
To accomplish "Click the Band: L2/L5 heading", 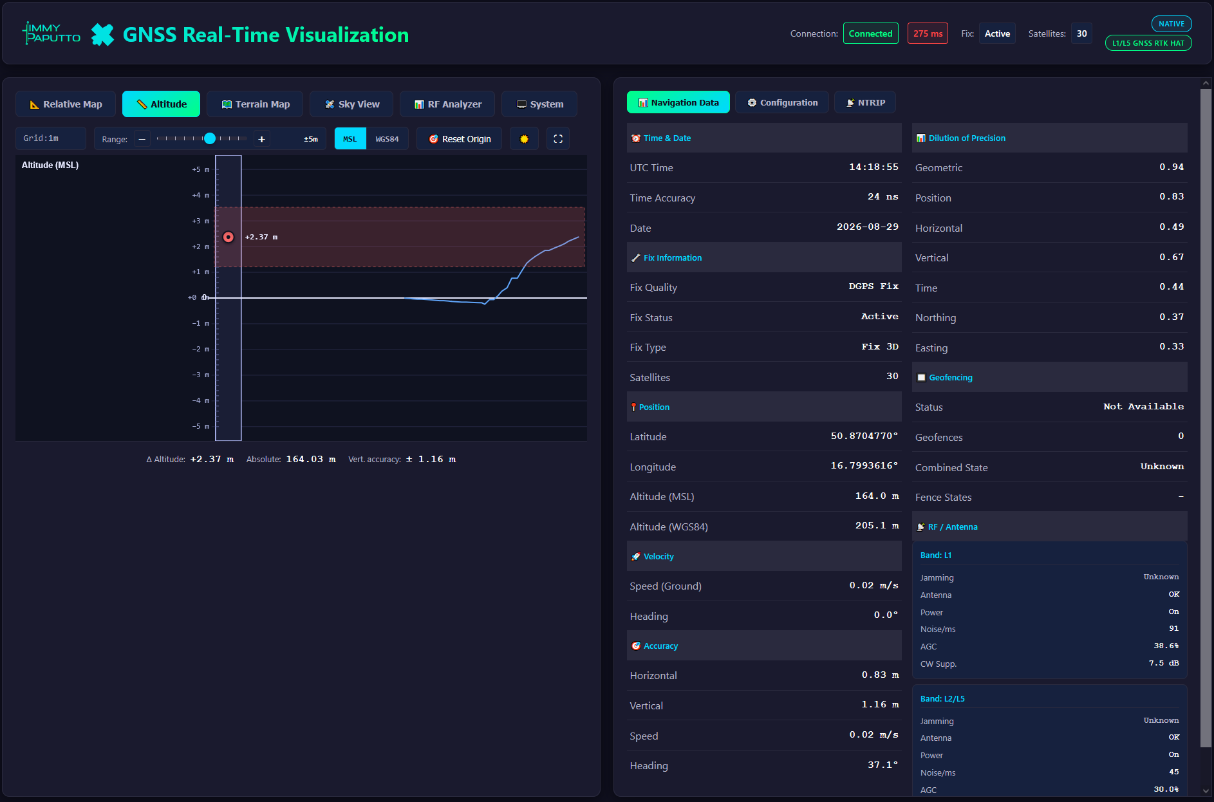I will [942, 698].
